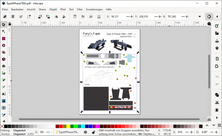Click the Export icon
Screen dimensions: 222x136
217,66
